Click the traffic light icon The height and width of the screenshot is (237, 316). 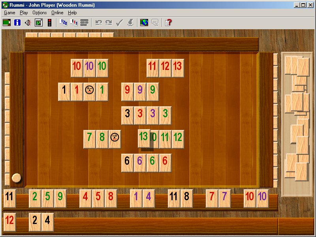(x=49, y=23)
